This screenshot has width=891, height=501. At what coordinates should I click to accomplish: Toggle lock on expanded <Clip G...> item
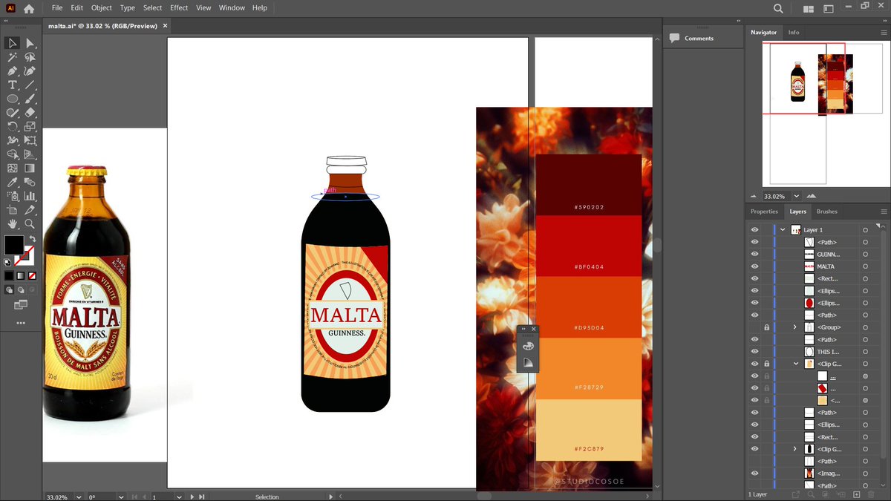766,364
